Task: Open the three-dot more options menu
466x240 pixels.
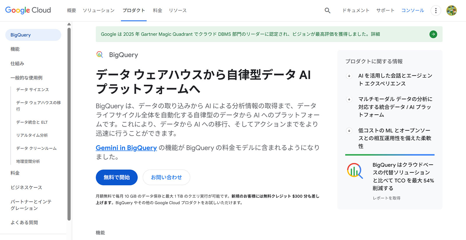Action: 436,10
